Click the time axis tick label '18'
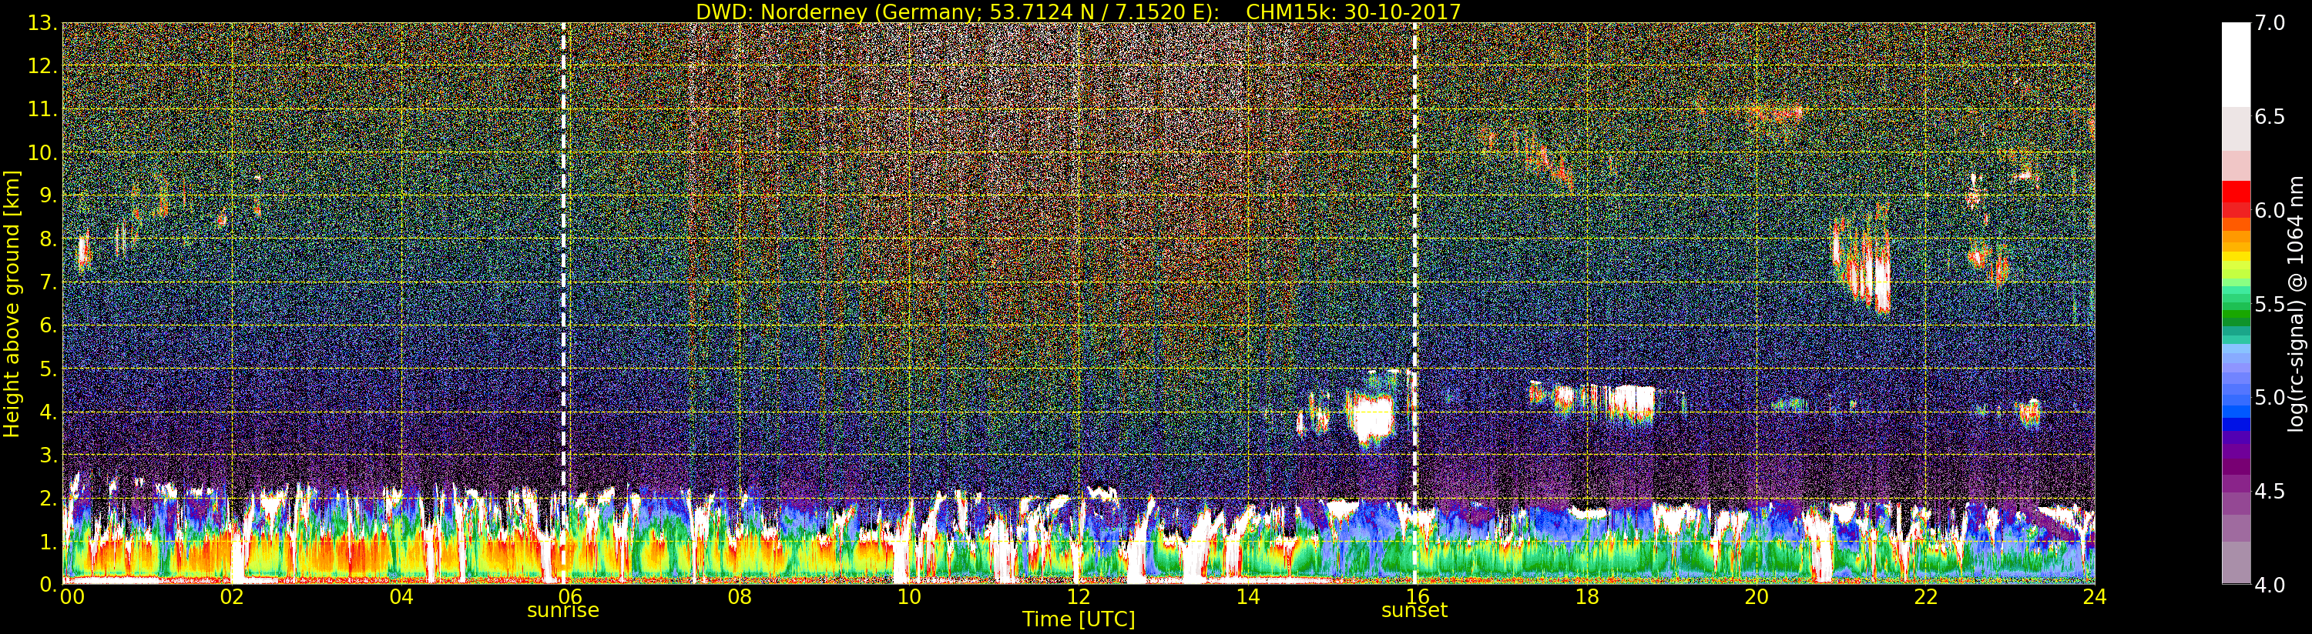The height and width of the screenshot is (634, 2312). (1587, 596)
